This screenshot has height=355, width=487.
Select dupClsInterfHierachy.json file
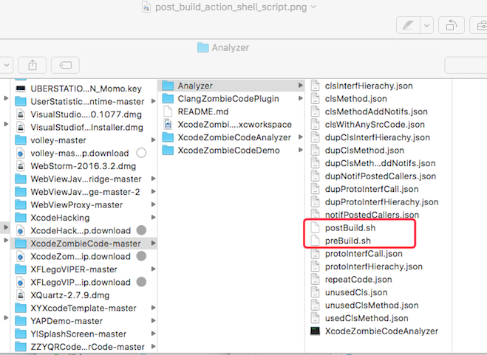coord(378,137)
